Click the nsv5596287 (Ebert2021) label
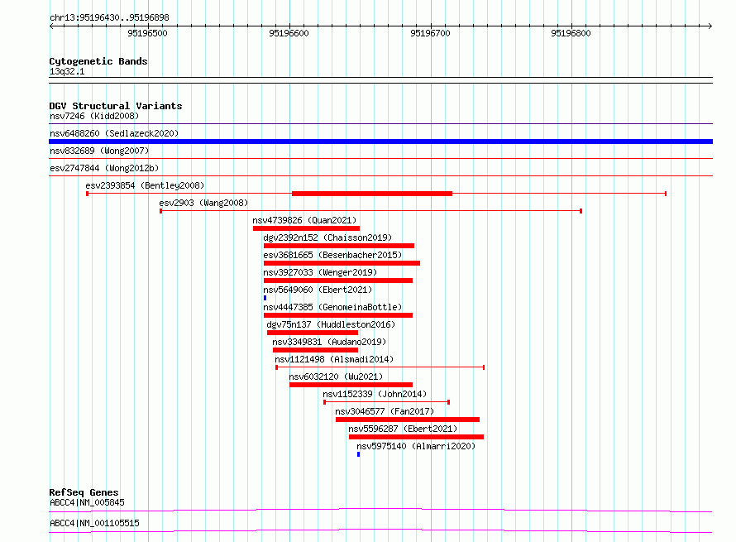The height and width of the screenshot is (542, 736). [x=403, y=429]
